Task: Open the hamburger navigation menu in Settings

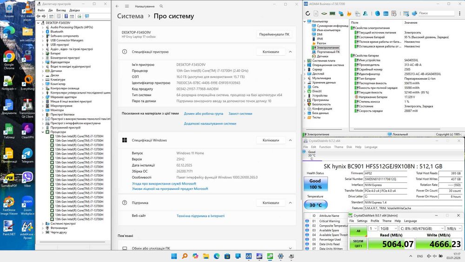Action: pos(127,6)
